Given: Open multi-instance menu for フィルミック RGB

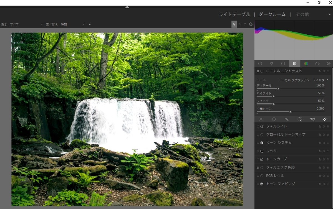Looking at the screenshot, I should (320, 167).
